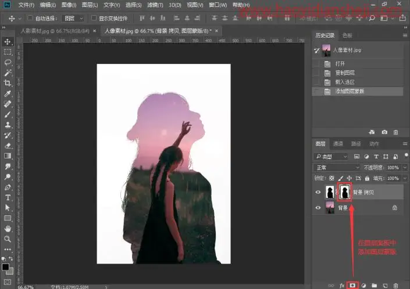
Task: Select the Path Selection arrow tool
Action: coord(8,208)
